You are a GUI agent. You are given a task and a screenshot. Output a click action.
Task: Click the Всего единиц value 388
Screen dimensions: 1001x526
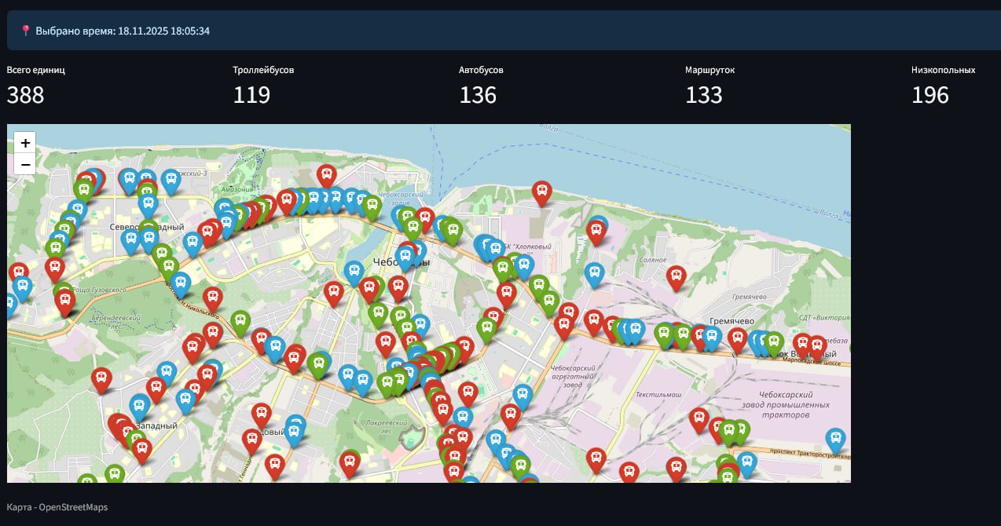[25, 95]
